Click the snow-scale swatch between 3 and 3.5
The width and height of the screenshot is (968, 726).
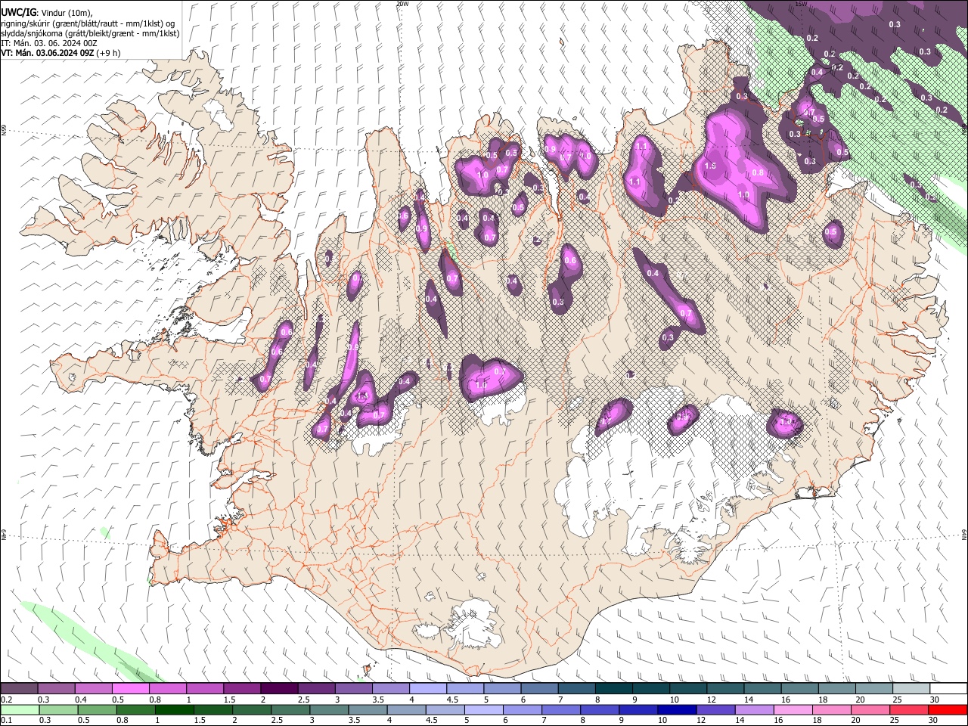coord(353,688)
